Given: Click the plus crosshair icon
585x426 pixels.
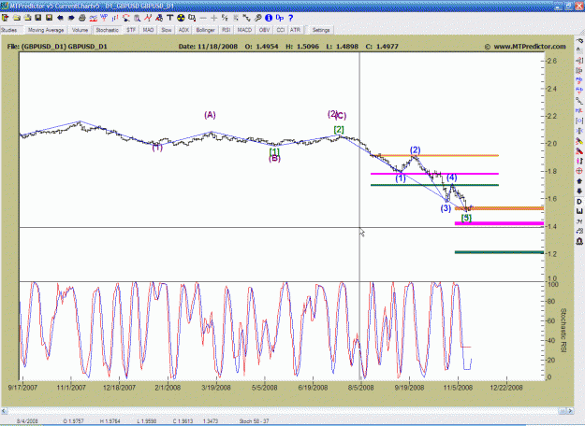Looking at the screenshot, I should [x=213, y=18].
